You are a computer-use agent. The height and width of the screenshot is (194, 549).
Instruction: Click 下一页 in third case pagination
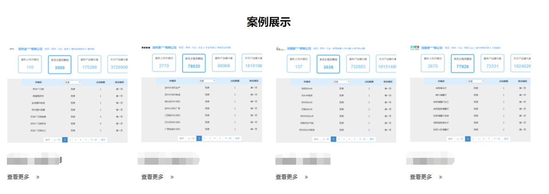pyautogui.click(x=362, y=139)
